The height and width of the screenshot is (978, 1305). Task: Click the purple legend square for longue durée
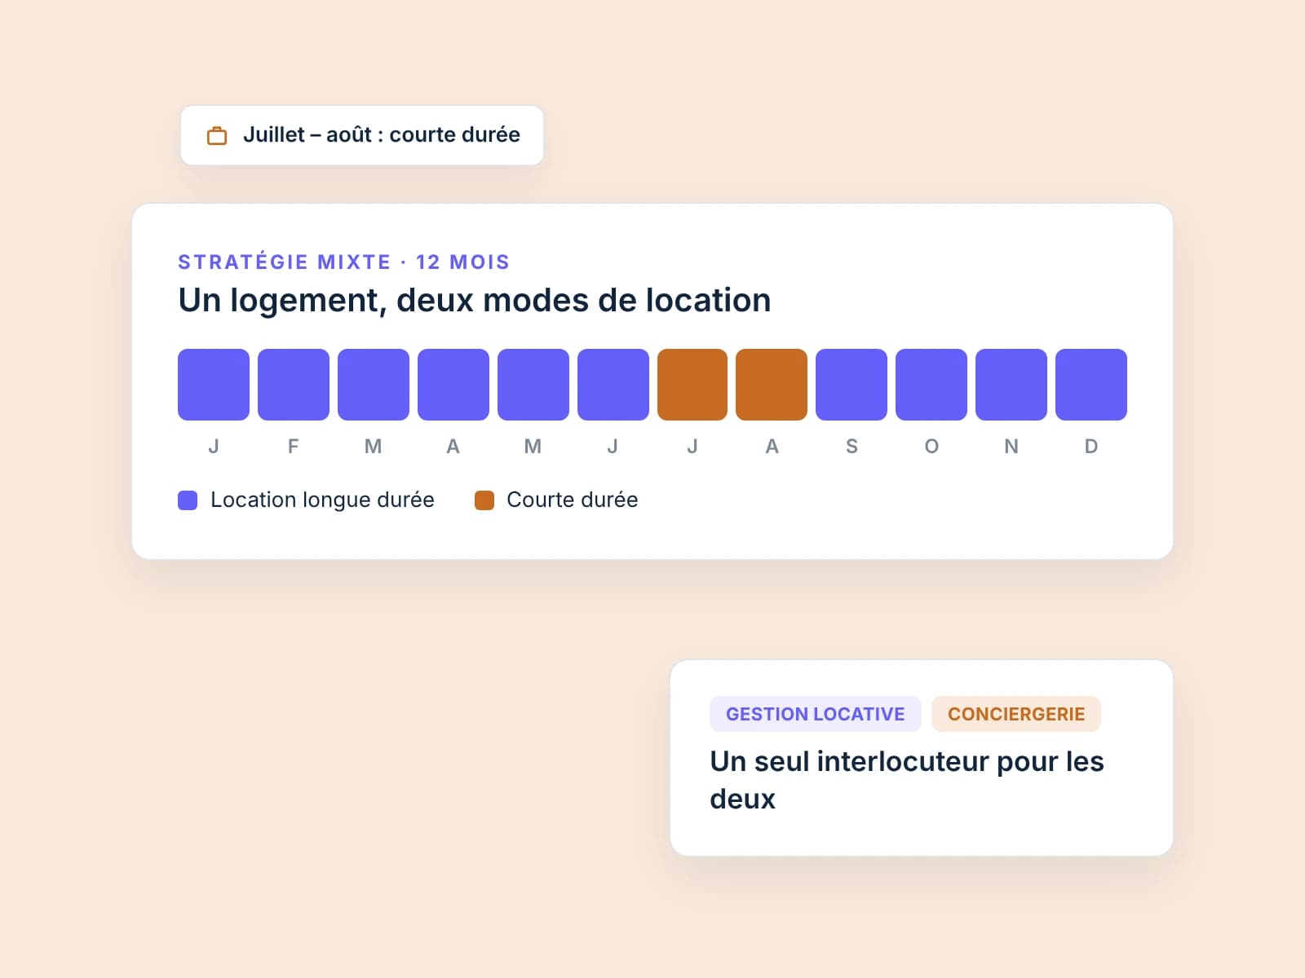(188, 500)
